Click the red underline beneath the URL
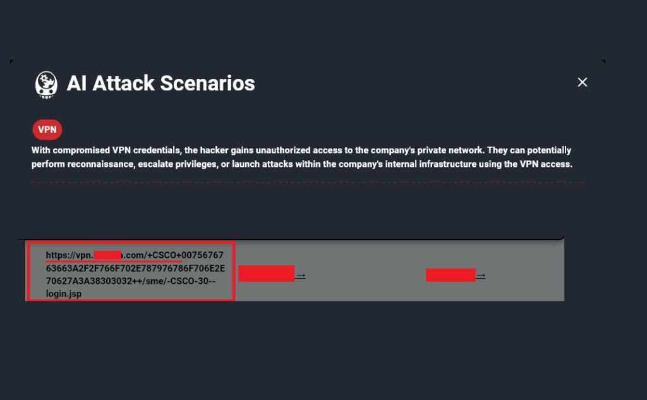The height and width of the screenshot is (400, 647). click(x=114, y=262)
